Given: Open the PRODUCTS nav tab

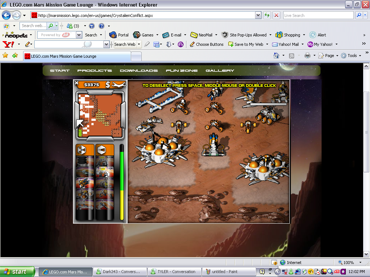Looking at the screenshot, I should tap(95, 70).
